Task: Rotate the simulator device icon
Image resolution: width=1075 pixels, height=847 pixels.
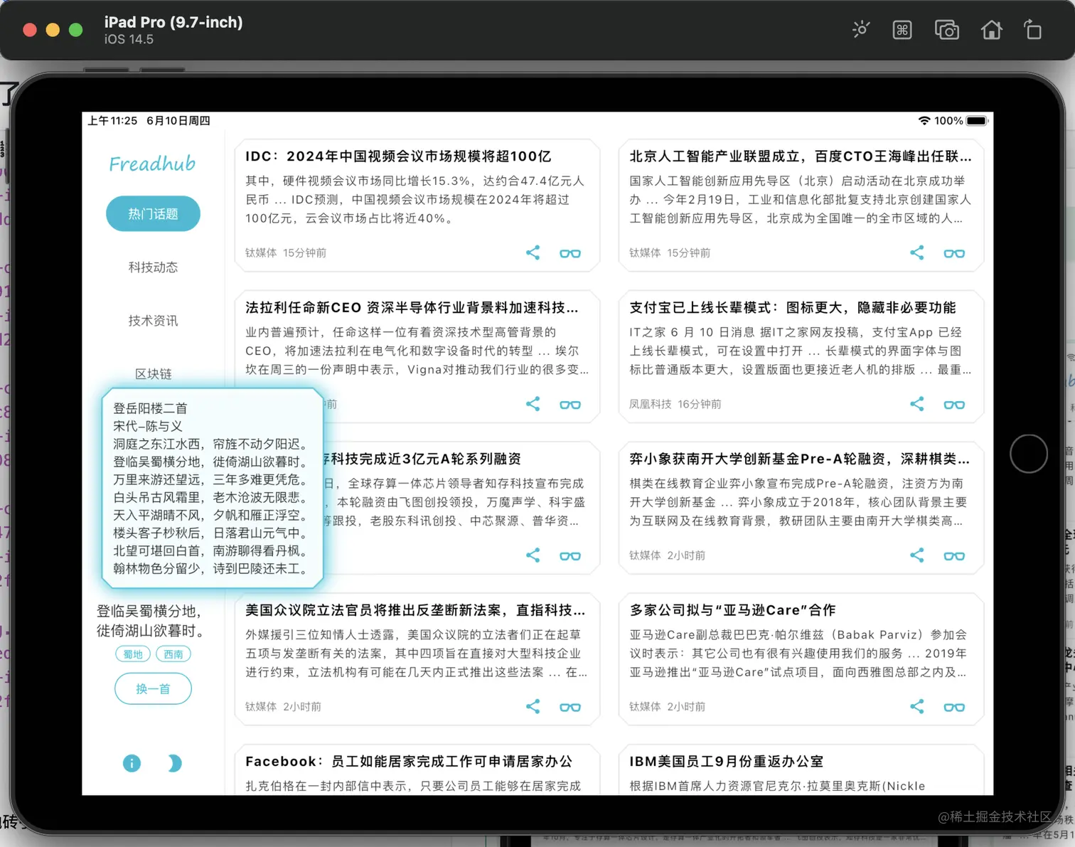Action: [1032, 30]
